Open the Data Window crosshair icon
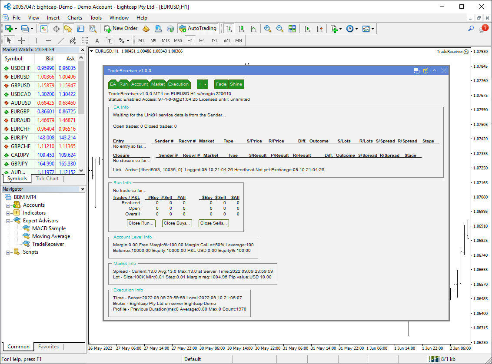 click(x=56, y=29)
